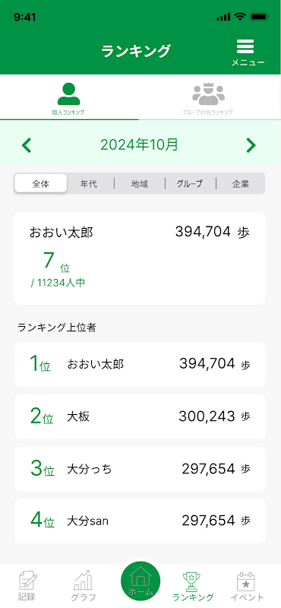Go to previous month chevron
This screenshot has height=608, width=281.
coord(27,145)
